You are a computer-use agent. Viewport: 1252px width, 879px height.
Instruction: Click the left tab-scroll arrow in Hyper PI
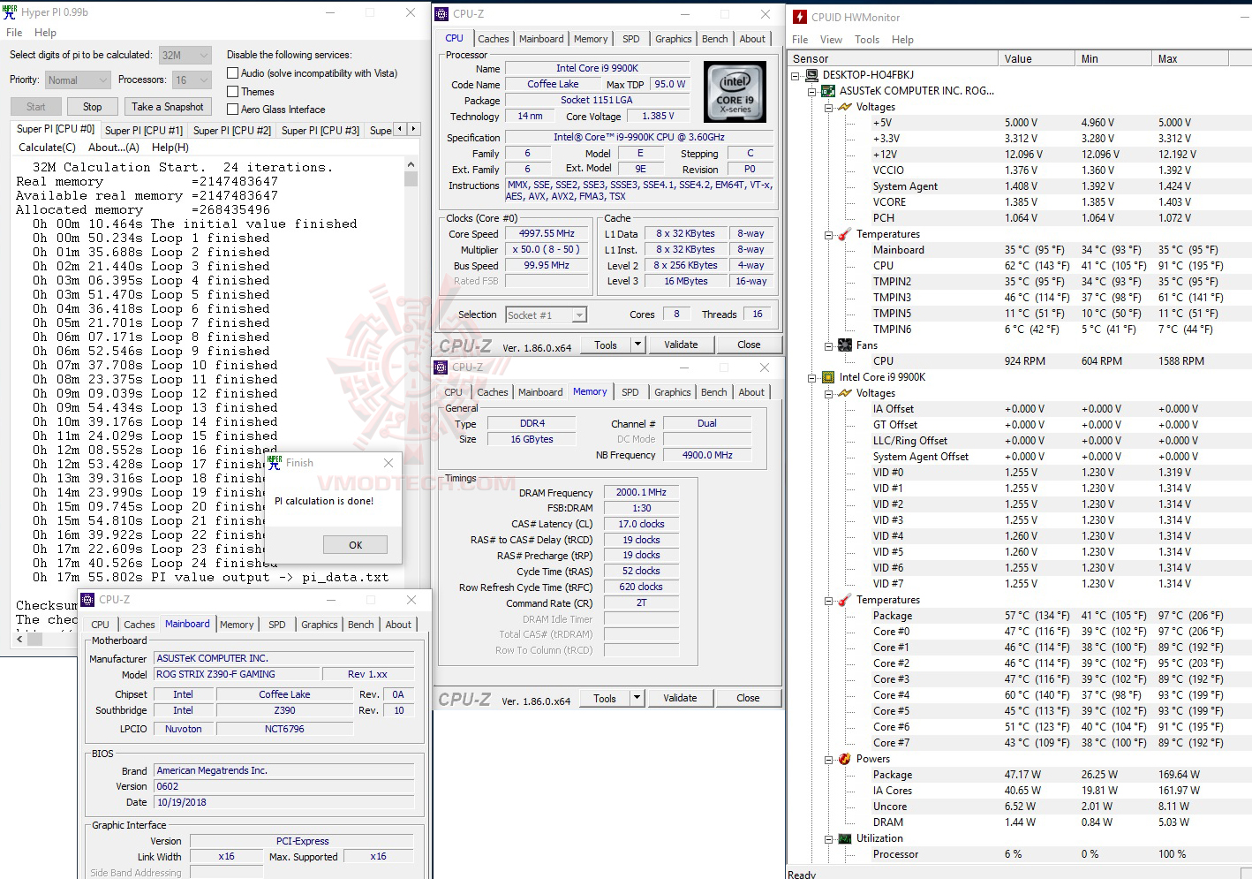399,129
